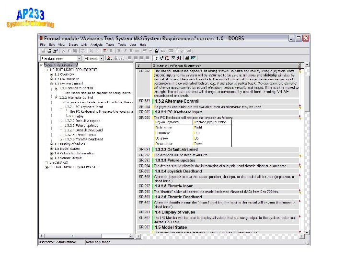Viewport: 345px width, 258px height.
Task: Expand the 1.7 Sensor Output node
Action: point(51,158)
